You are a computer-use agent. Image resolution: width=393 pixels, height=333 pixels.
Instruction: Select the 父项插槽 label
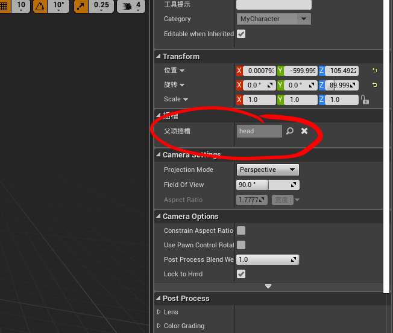[x=177, y=131]
